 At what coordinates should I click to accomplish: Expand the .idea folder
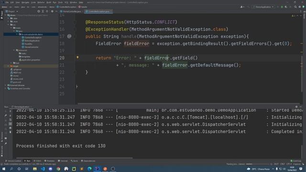[x=9, y=18]
